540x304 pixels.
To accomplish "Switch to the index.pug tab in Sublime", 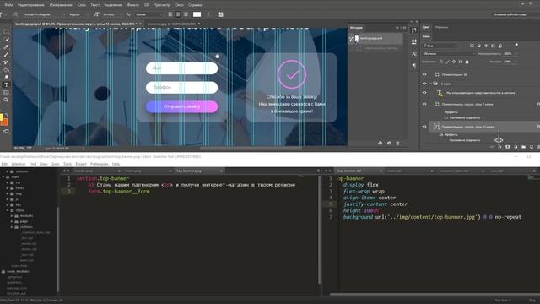I will pyautogui.click(x=133, y=171).
